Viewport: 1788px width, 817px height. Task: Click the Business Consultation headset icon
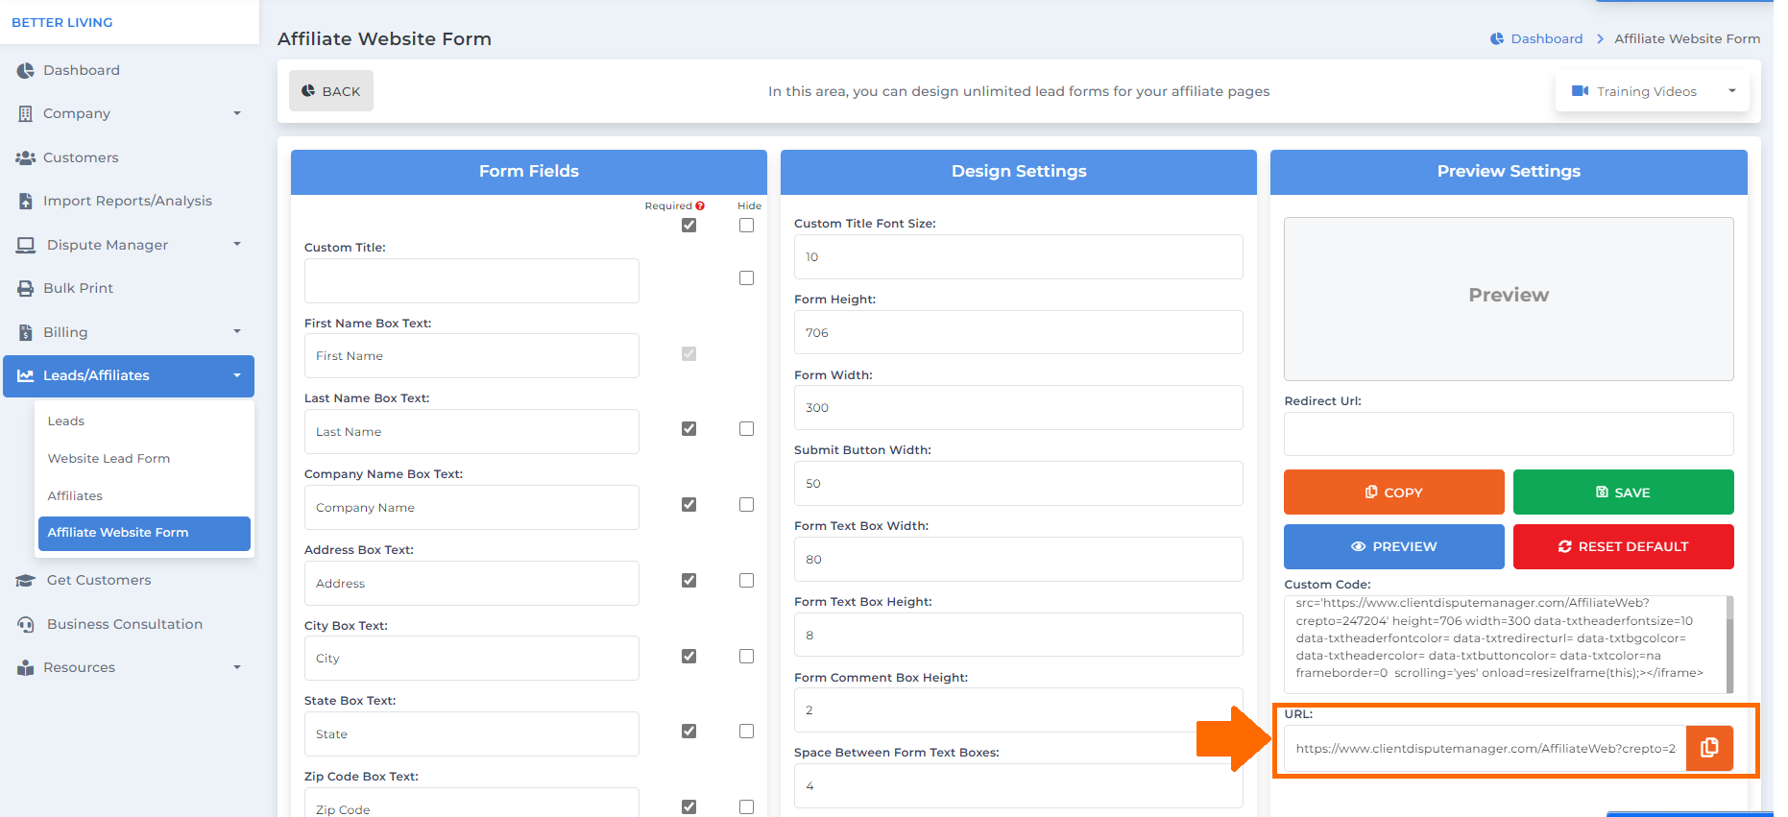click(25, 624)
